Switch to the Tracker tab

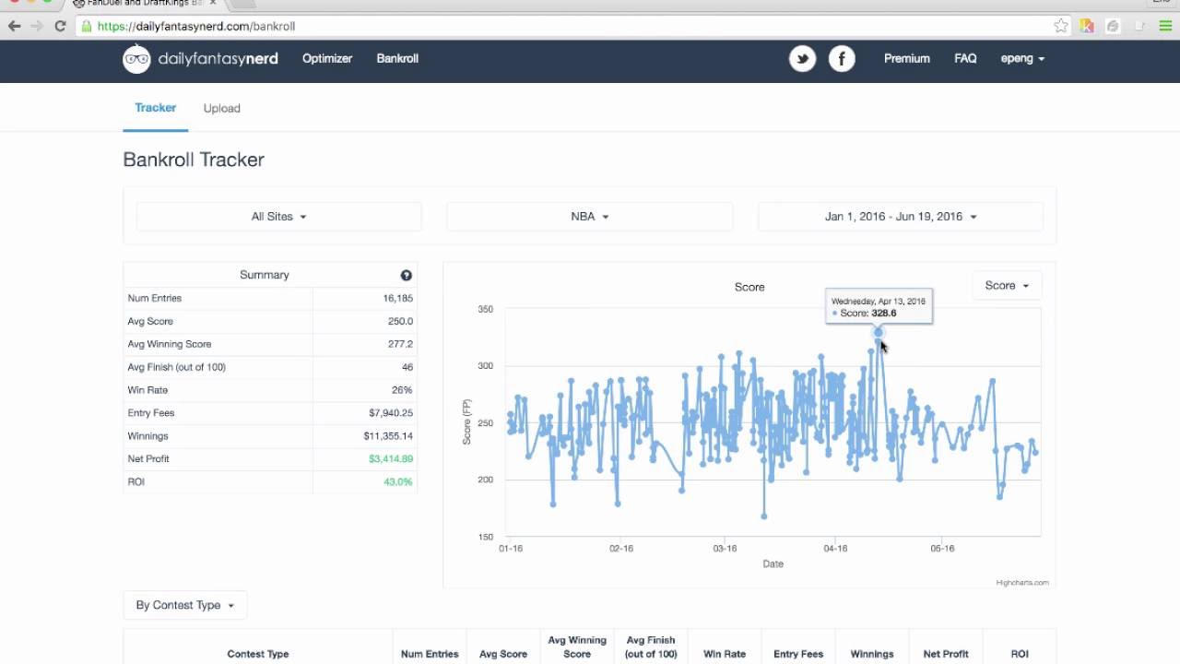(x=156, y=108)
